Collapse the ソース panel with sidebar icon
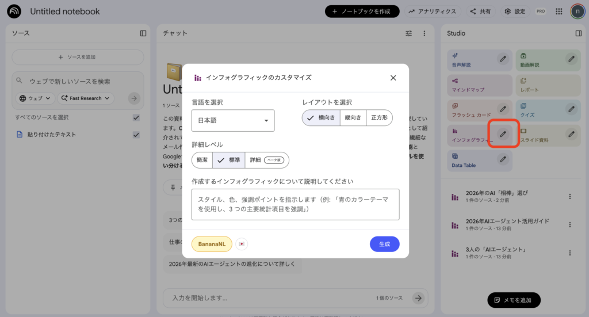Screen dimensions: 589x317 [x=143, y=33]
